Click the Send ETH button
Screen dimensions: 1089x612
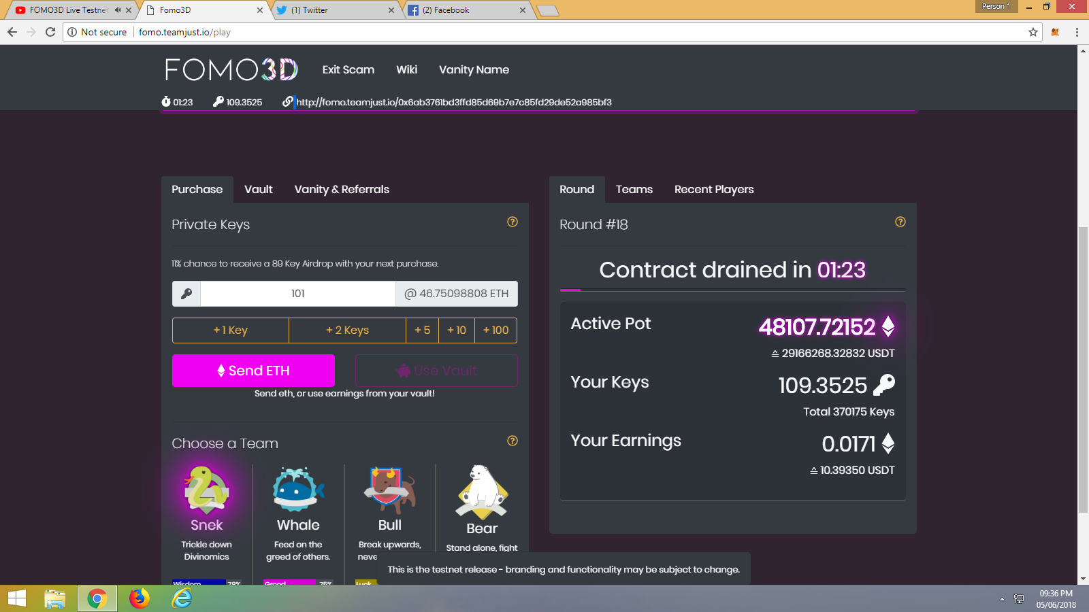point(253,371)
